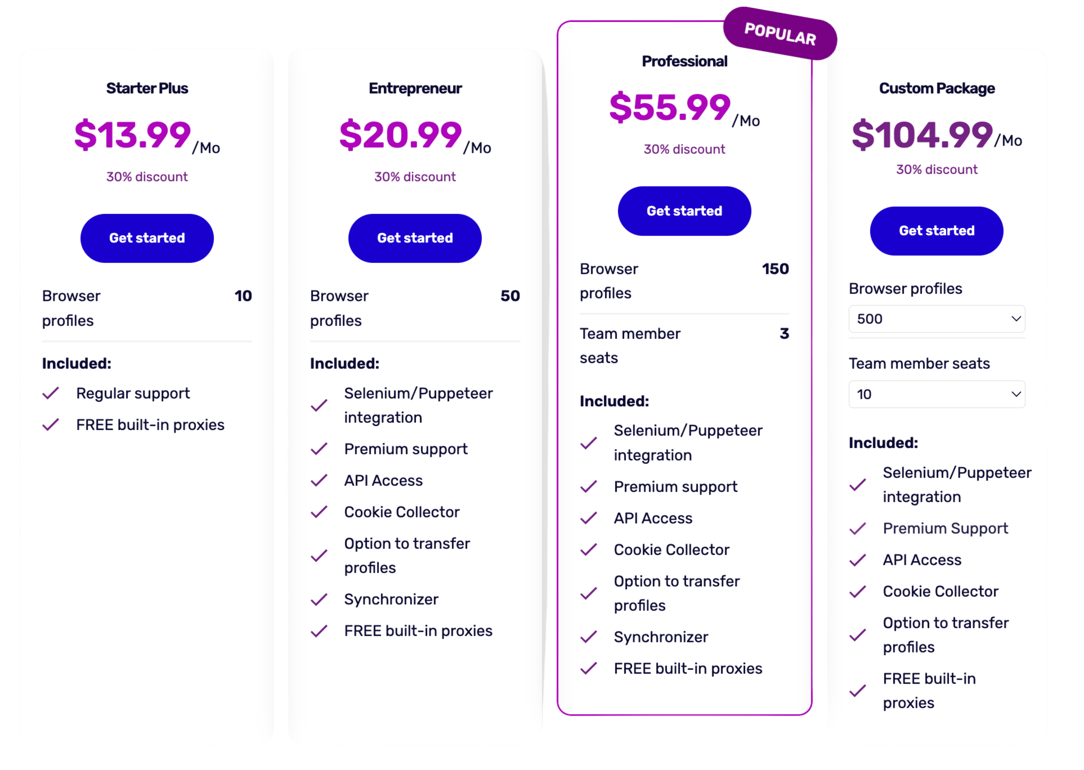Click Get started under Custom Package
The height and width of the screenshot is (770, 1084).
pos(937,231)
